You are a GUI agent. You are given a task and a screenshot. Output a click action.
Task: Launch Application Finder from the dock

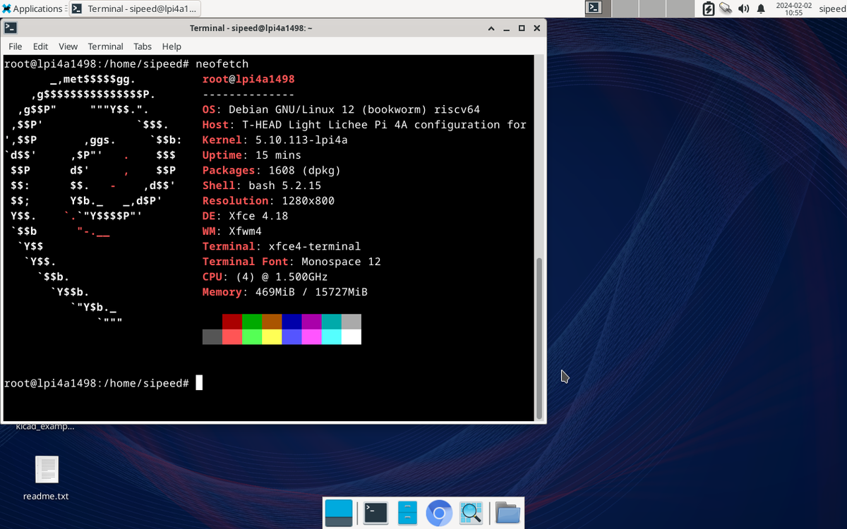click(x=471, y=513)
